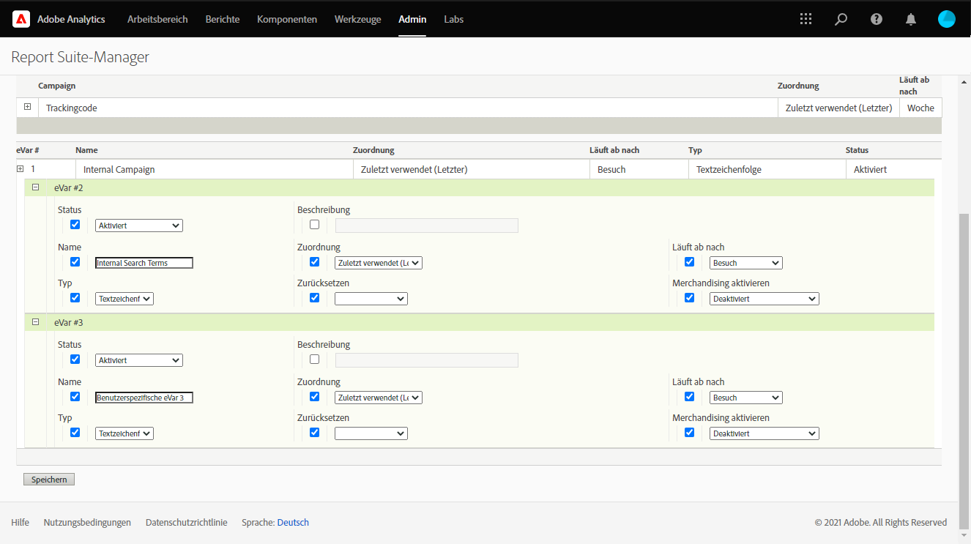
Task: Open Merchandising aktivieren dropdown in eVar #3
Action: pos(764,433)
